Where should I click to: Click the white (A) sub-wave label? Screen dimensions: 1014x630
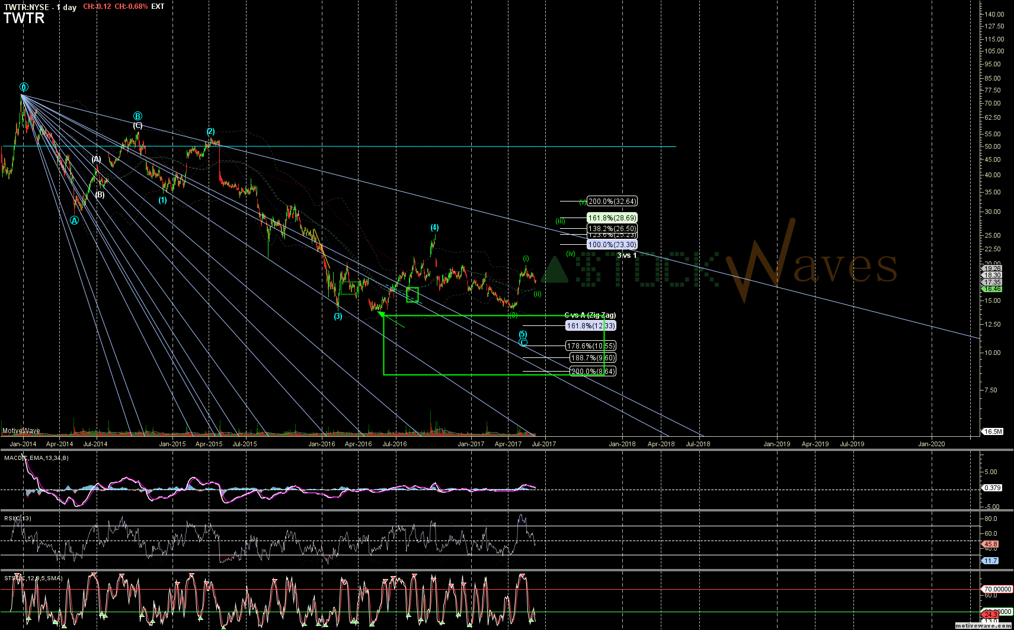[96, 159]
